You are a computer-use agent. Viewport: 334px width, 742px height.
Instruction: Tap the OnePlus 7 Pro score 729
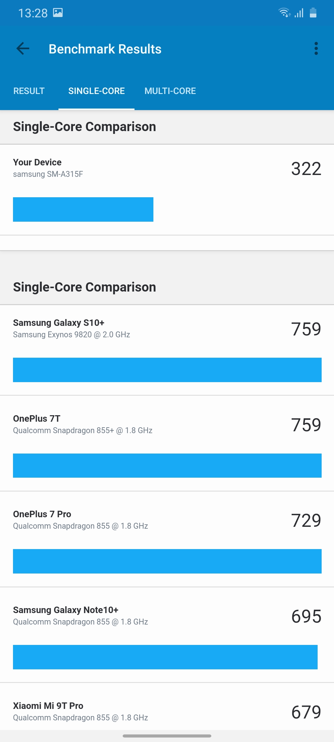click(x=306, y=520)
